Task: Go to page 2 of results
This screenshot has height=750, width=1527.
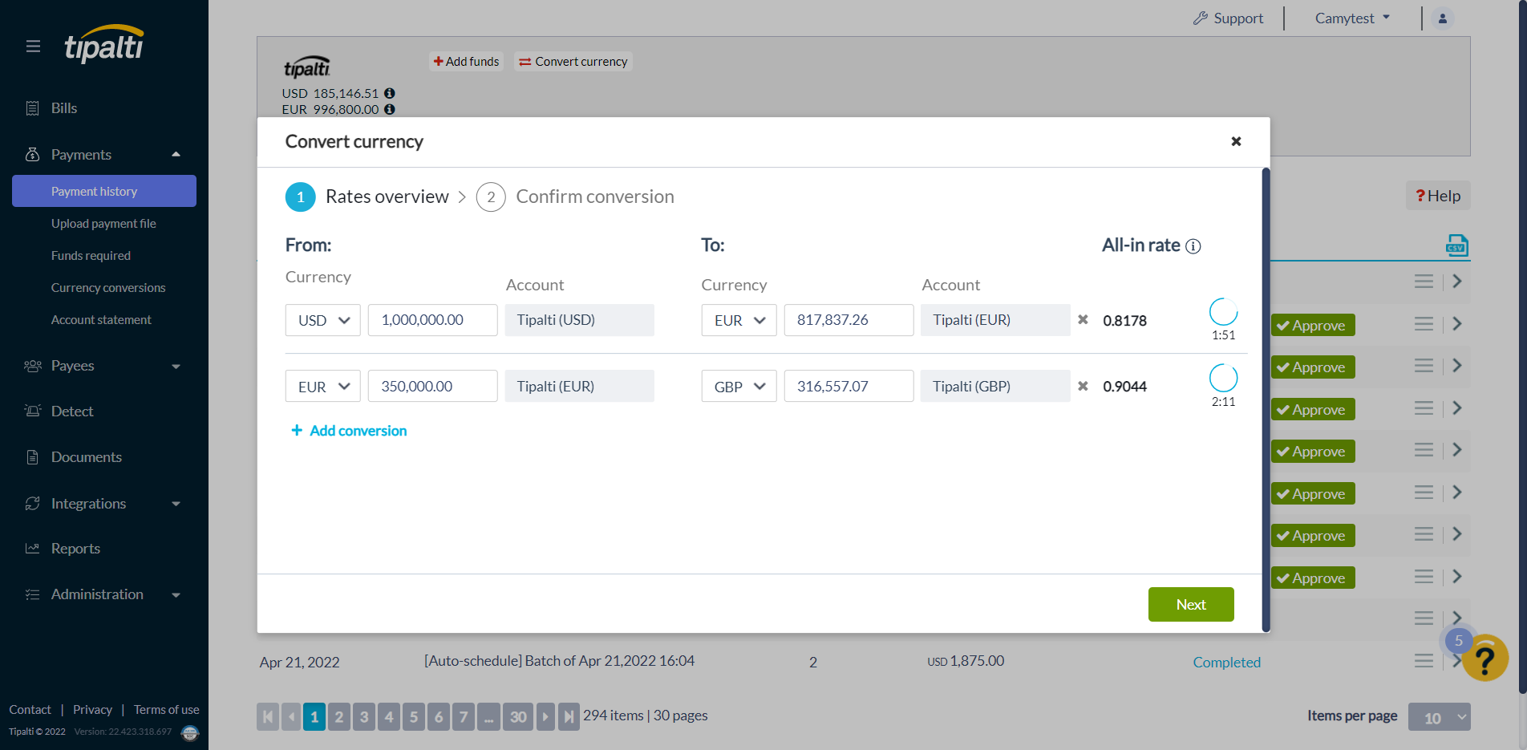Action: click(x=339, y=716)
